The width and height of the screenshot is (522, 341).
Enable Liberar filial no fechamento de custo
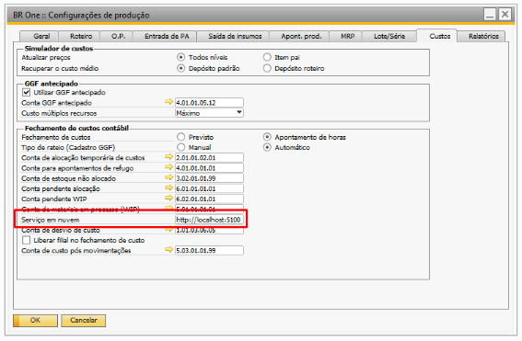pyautogui.click(x=27, y=240)
